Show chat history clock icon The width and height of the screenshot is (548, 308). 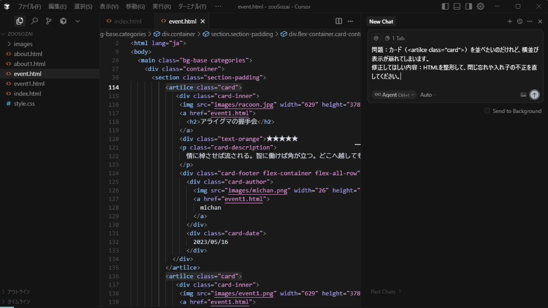pos(520,21)
